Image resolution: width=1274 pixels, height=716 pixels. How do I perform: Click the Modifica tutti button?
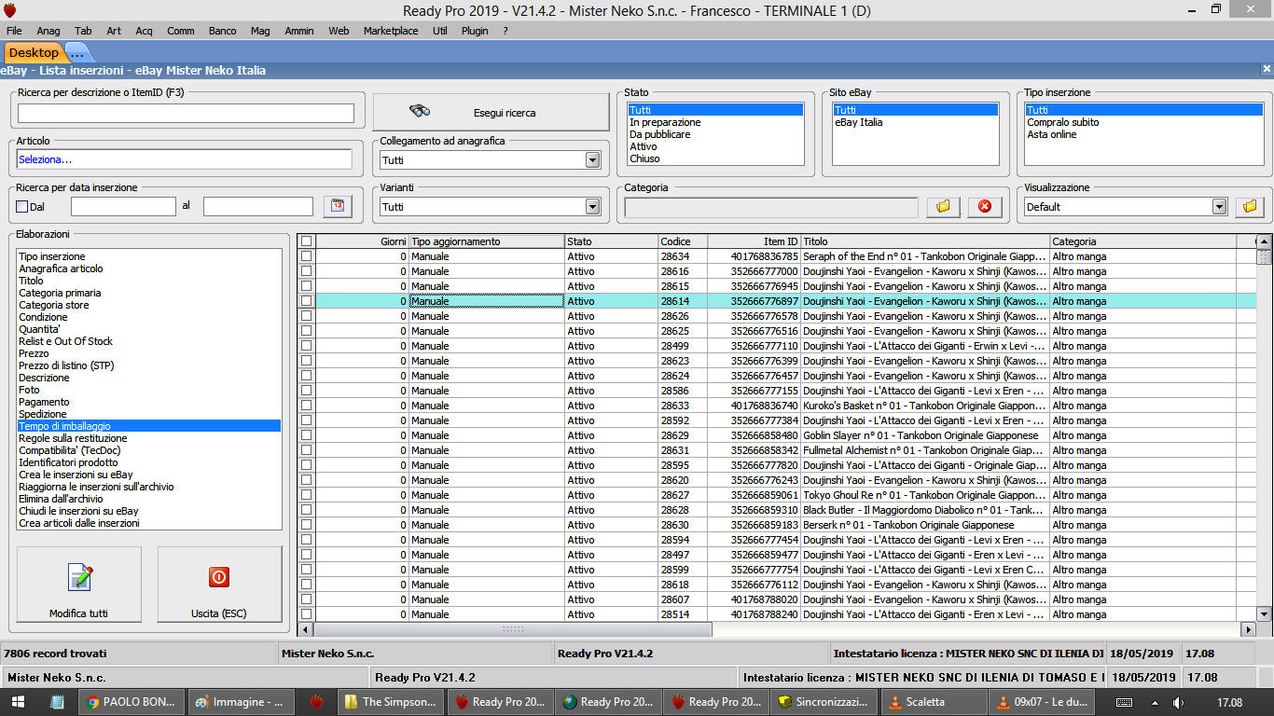coord(79,585)
